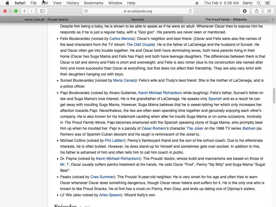Click the italic text "The Proud Family Movie"

[x=85, y=123]
